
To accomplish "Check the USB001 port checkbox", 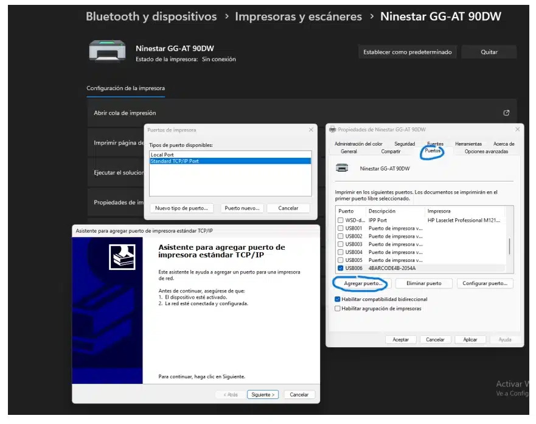I will (340, 228).
